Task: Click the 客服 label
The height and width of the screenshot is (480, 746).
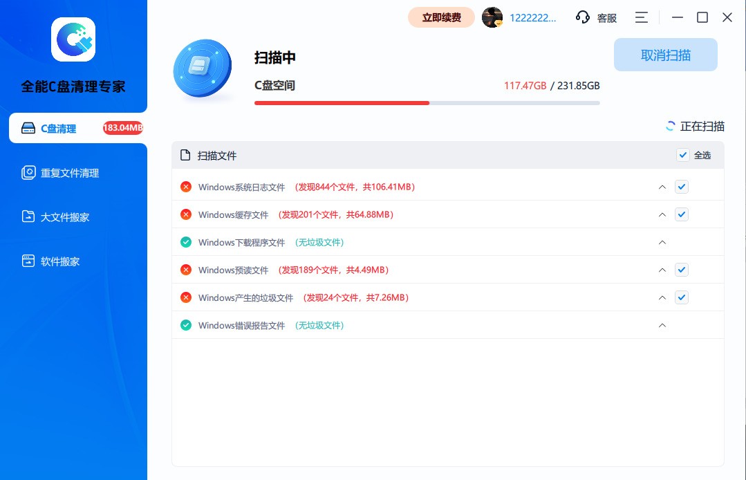Action: tap(606, 18)
